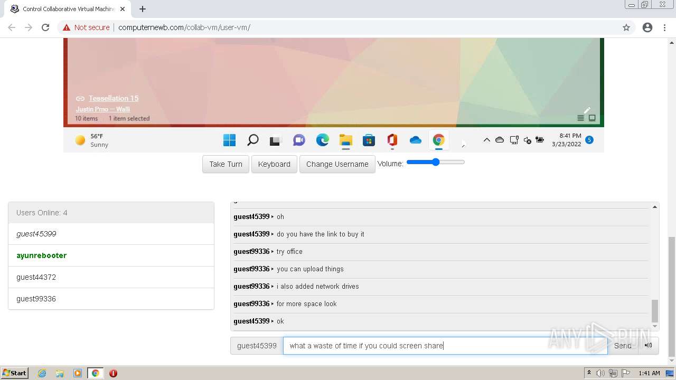Open Action Center flag in host tray
The width and height of the screenshot is (676, 380).
coord(625,373)
